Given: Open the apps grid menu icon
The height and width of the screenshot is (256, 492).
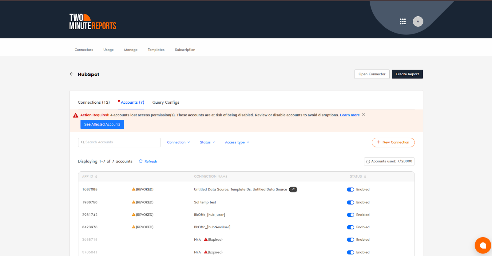Looking at the screenshot, I should click(x=403, y=22).
